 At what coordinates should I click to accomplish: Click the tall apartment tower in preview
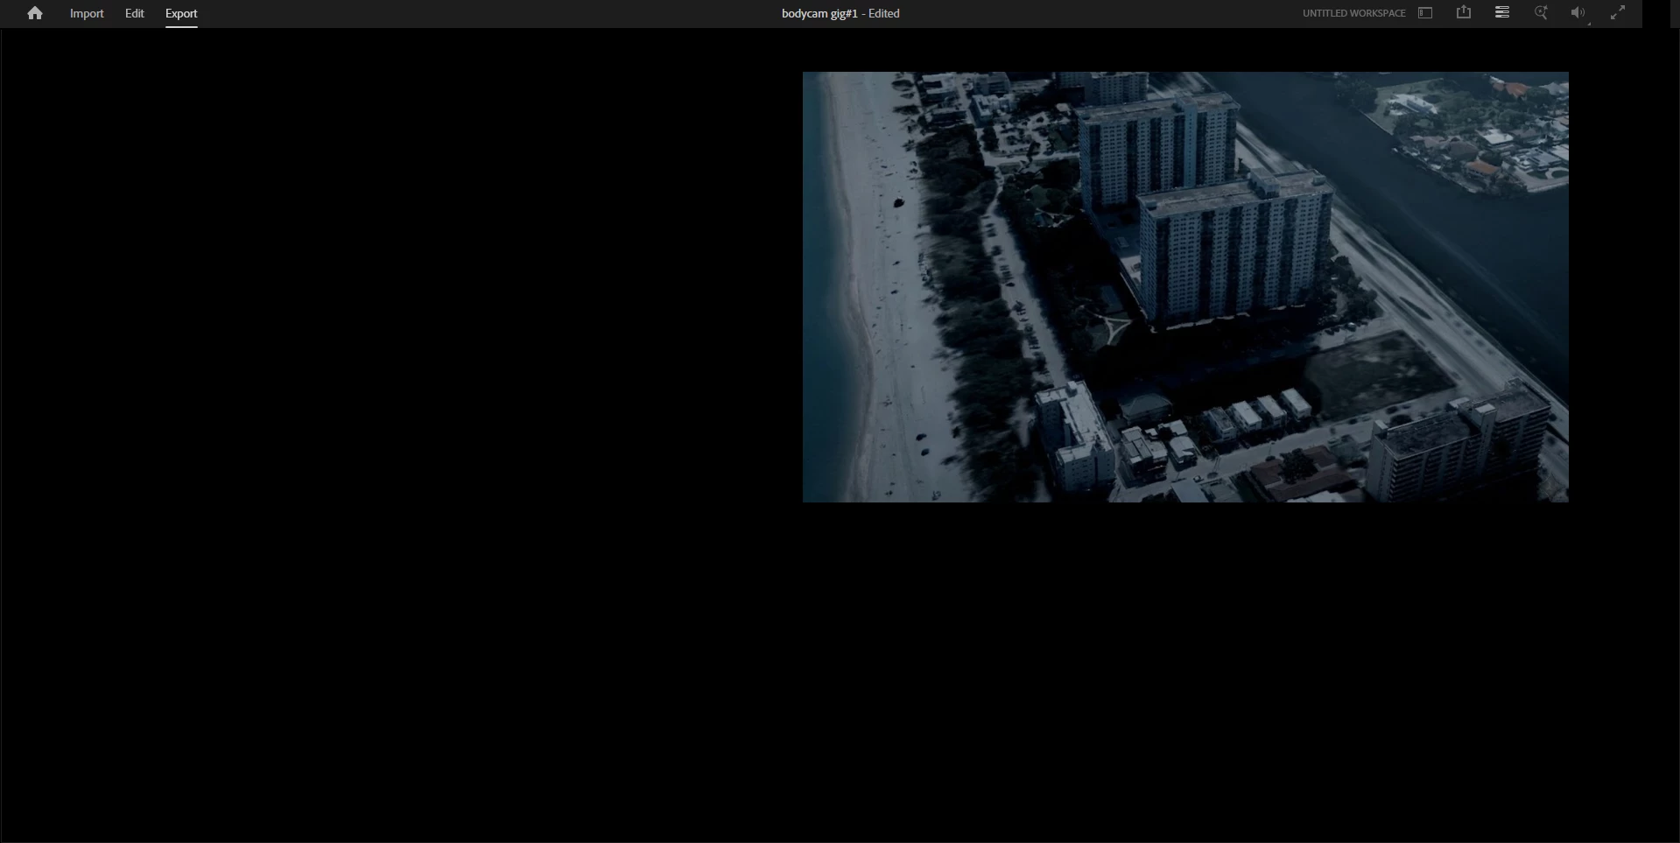[x=1234, y=249]
